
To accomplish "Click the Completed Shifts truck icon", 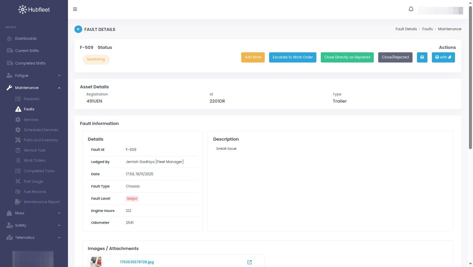I will [x=10, y=63].
